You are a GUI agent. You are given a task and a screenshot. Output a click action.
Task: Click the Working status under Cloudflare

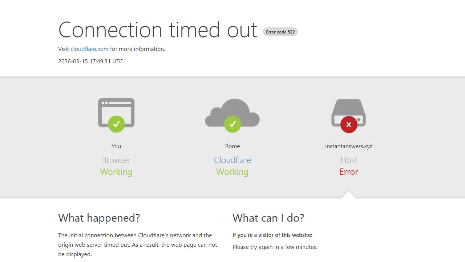tap(232, 172)
